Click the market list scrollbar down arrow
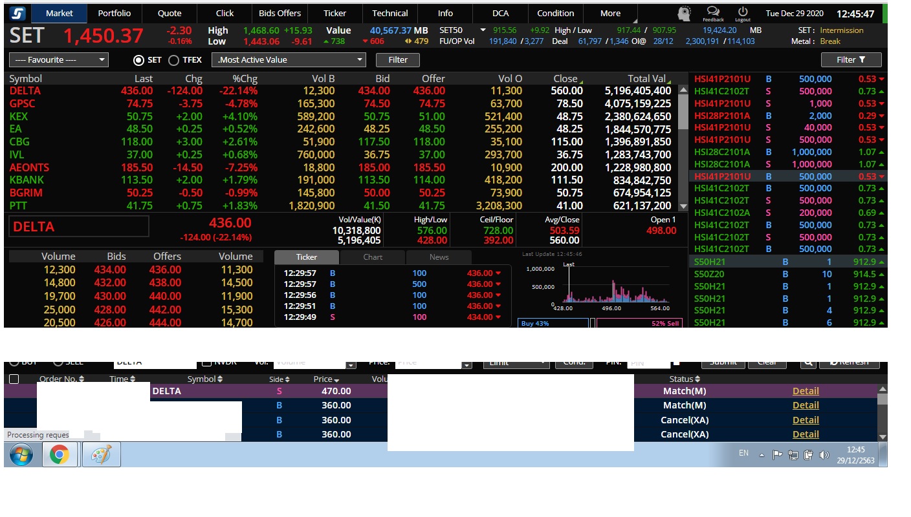The height and width of the screenshot is (517, 911). click(x=683, y=206)
